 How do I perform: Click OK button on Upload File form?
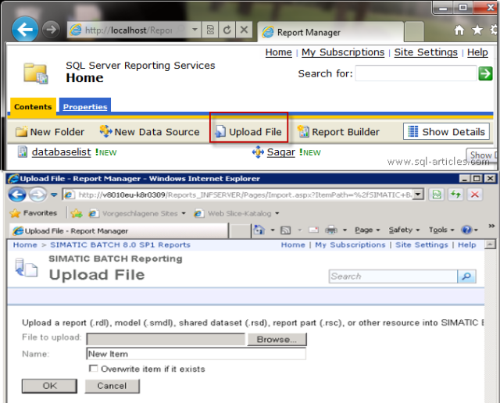click(49, 386)
